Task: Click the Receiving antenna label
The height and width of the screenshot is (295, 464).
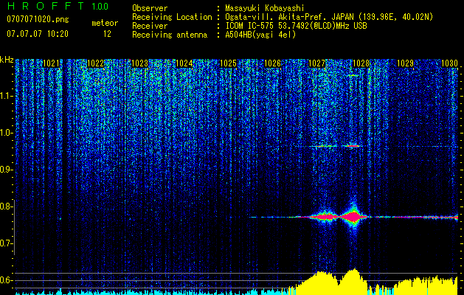Action: pyautogui.click(x=170, y=35)
